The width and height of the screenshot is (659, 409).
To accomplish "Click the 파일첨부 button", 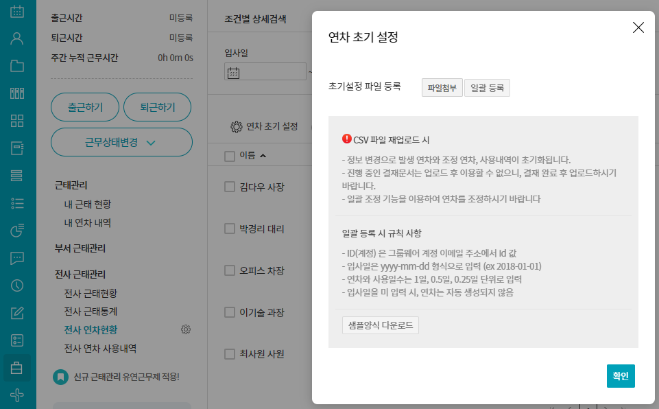I will 442,88.
